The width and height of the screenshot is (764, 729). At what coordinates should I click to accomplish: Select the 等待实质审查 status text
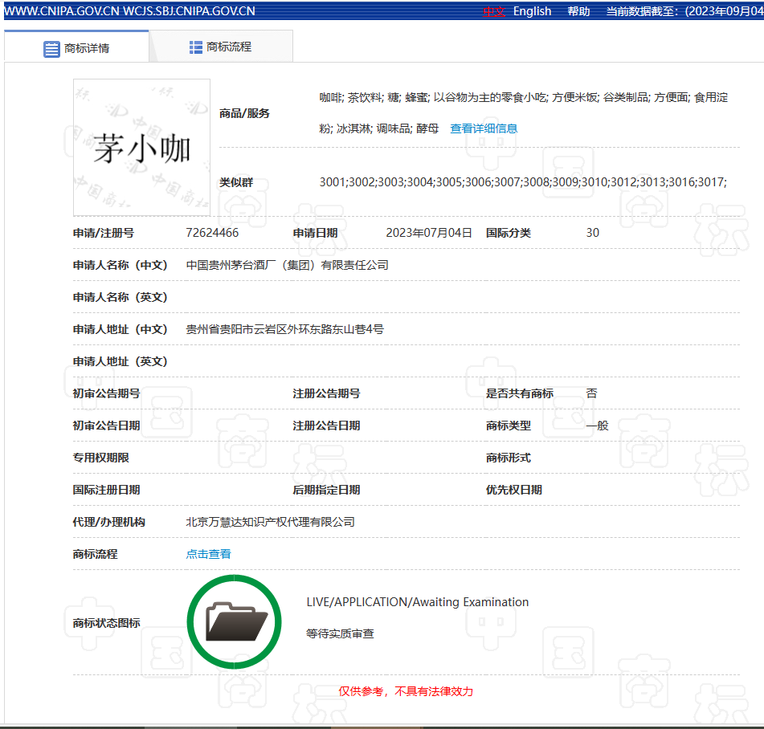pos(340,633)
